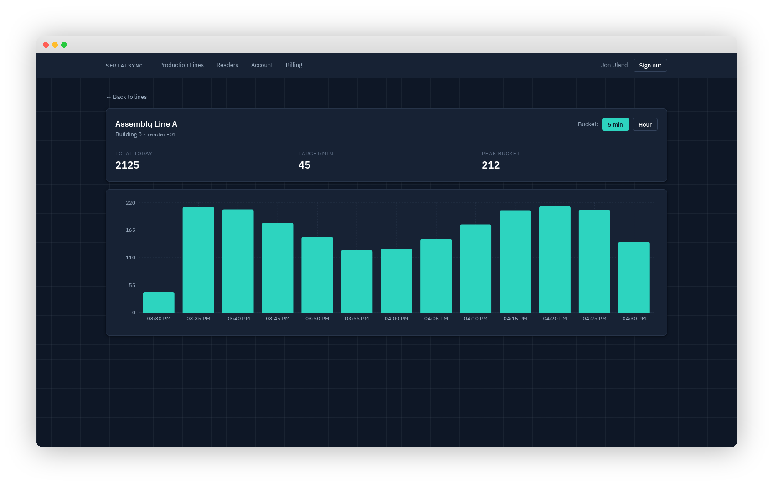This screenshot has width=773, height=483.
Task: Click the 04:00 PM axis label
Action: (x=397, y=319)
